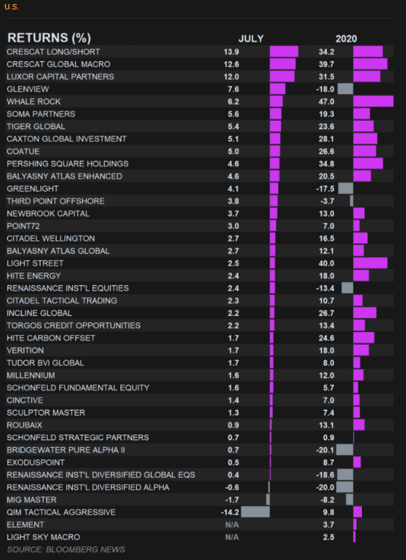Click Element's N/A July value

tap(232, 525)
